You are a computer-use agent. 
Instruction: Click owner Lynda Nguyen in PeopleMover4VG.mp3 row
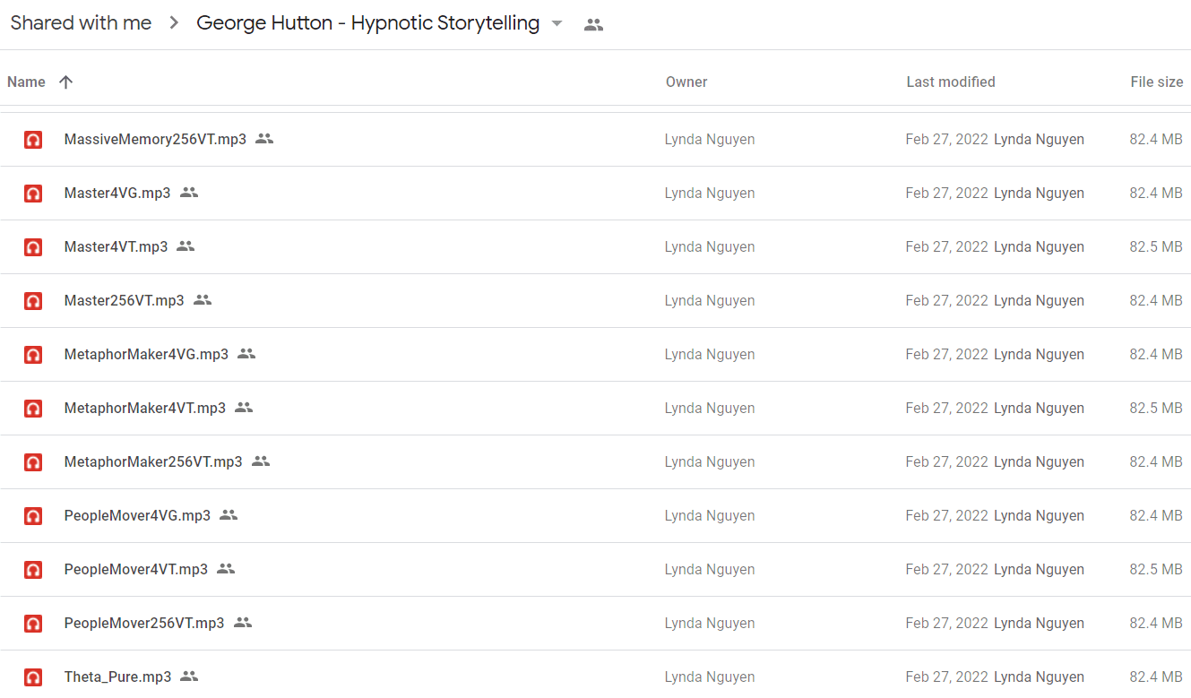tap(710, 516)
